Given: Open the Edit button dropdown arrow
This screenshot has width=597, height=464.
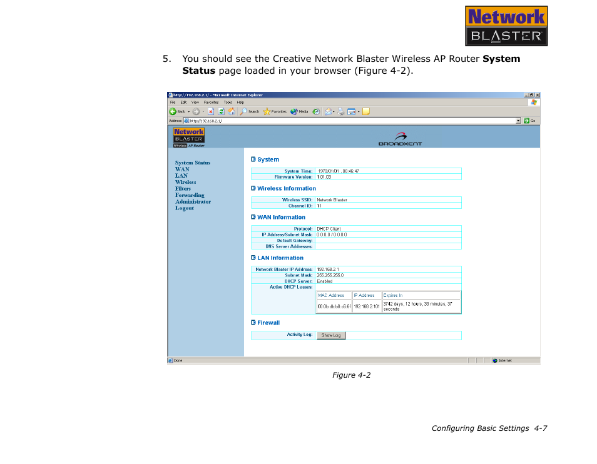Looking at the screenshot, I should (x=359, y=112).
